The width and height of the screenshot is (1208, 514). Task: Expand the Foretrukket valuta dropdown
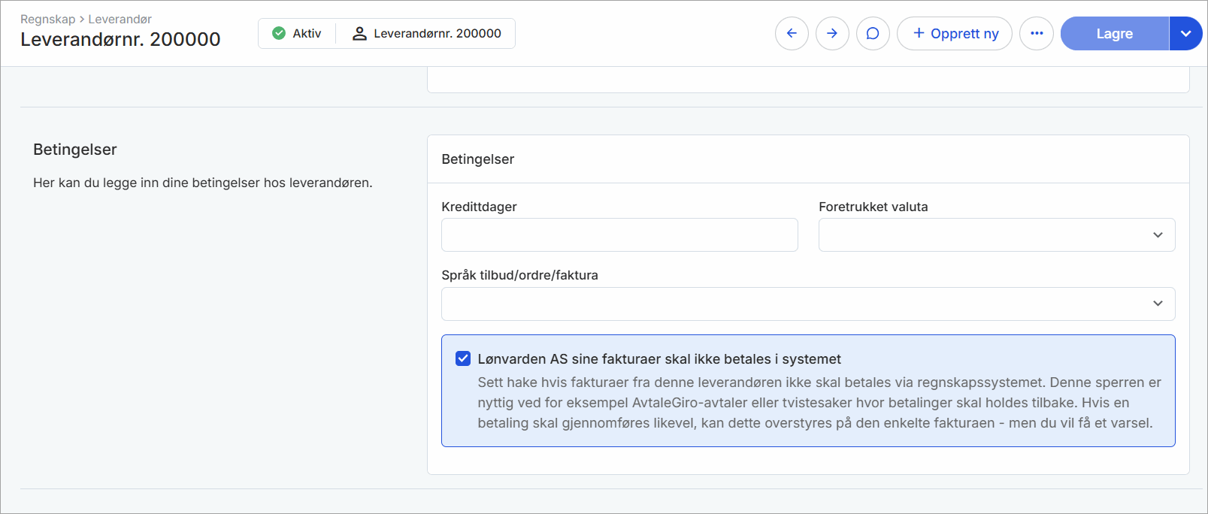996,235
